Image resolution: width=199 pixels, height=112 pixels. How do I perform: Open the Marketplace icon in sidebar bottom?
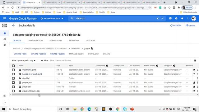(5, 96)
